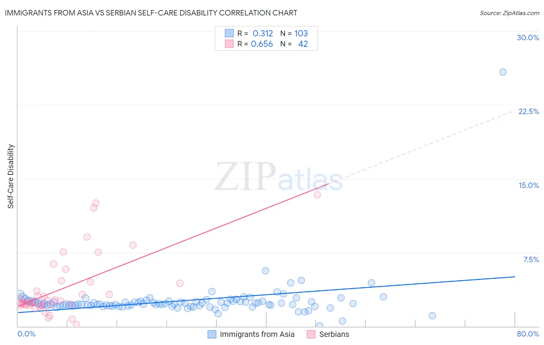Image resolution: width=544 pixels, height=345 pixels.
Task: Select the Serbians legend label
Action: [x=334, y=334]
